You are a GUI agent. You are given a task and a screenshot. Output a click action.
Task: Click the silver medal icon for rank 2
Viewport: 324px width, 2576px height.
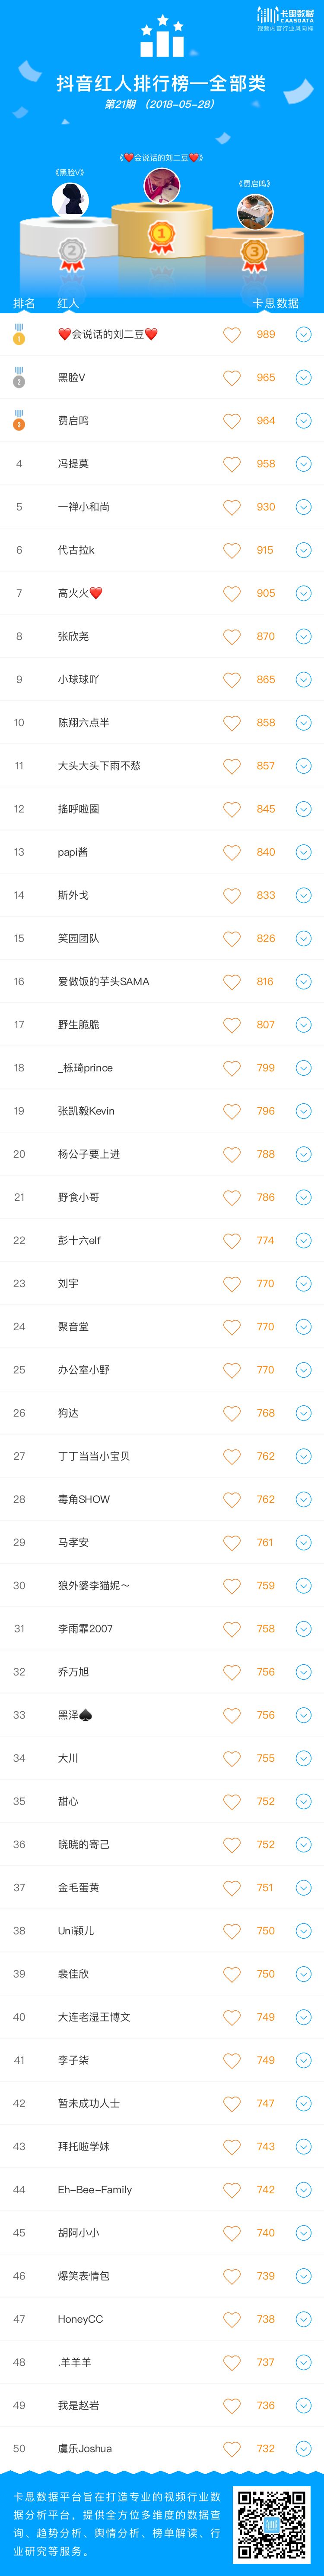point(19,377)
